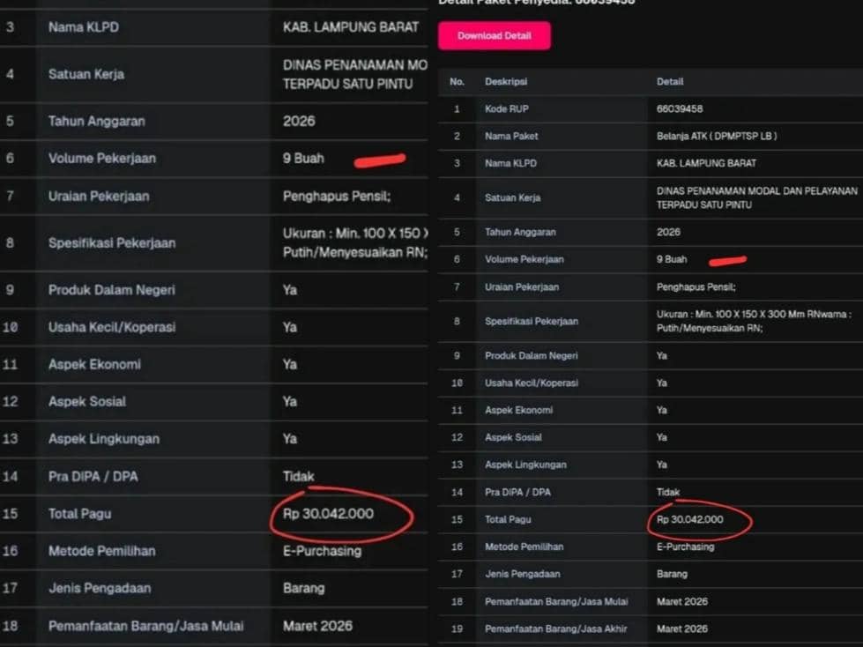Click 'Aspek Lingkungan' label in the enlarged table
863x647 pixels.
(104, 439)
